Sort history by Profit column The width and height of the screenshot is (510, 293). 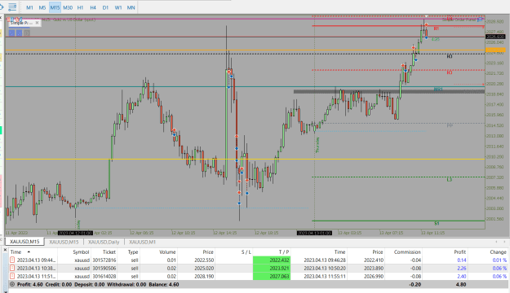pos(460,251)
